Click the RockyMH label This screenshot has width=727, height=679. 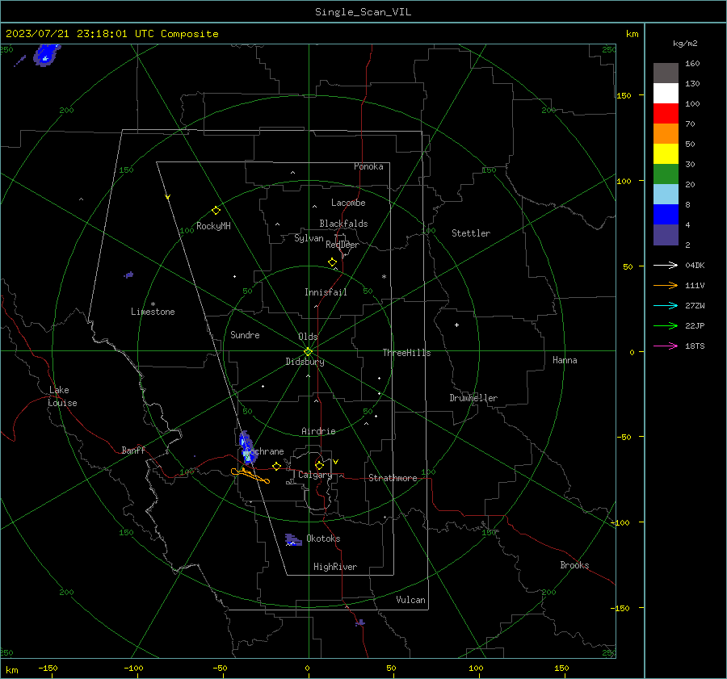point(213,226)
